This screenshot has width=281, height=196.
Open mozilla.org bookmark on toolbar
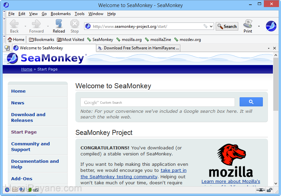[x=129, y=40]
